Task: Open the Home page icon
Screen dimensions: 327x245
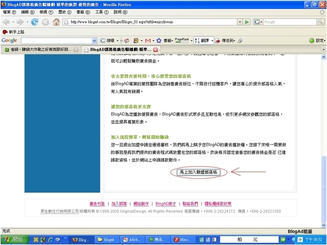Action: 56,22
